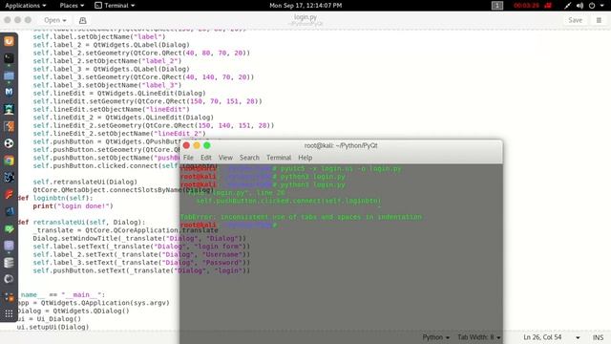Viewport: 611px width, 344px height.
Task: Click the Save button in gedit
Action: [x=575, y=20]
